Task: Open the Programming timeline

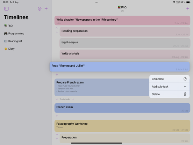Action: tap(14, 34)
